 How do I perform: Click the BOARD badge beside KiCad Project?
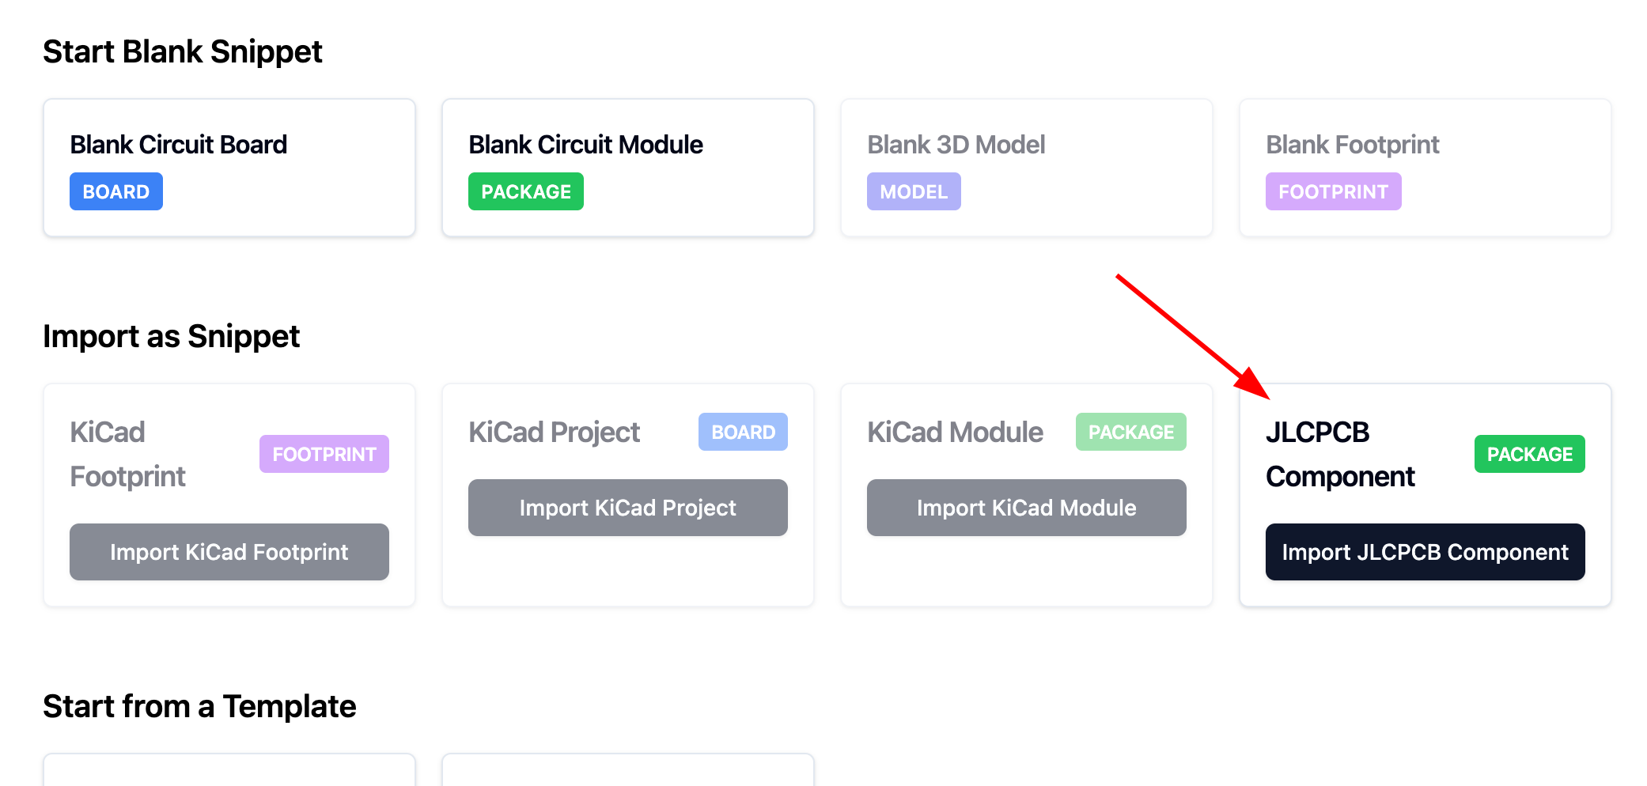[x=743, y=433]
